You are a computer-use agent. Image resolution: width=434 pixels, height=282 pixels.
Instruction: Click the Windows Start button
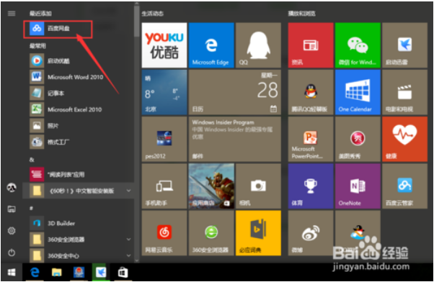click(12, 273)
